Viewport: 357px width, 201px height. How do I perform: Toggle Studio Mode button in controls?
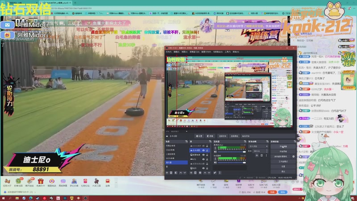coord(283,162)
